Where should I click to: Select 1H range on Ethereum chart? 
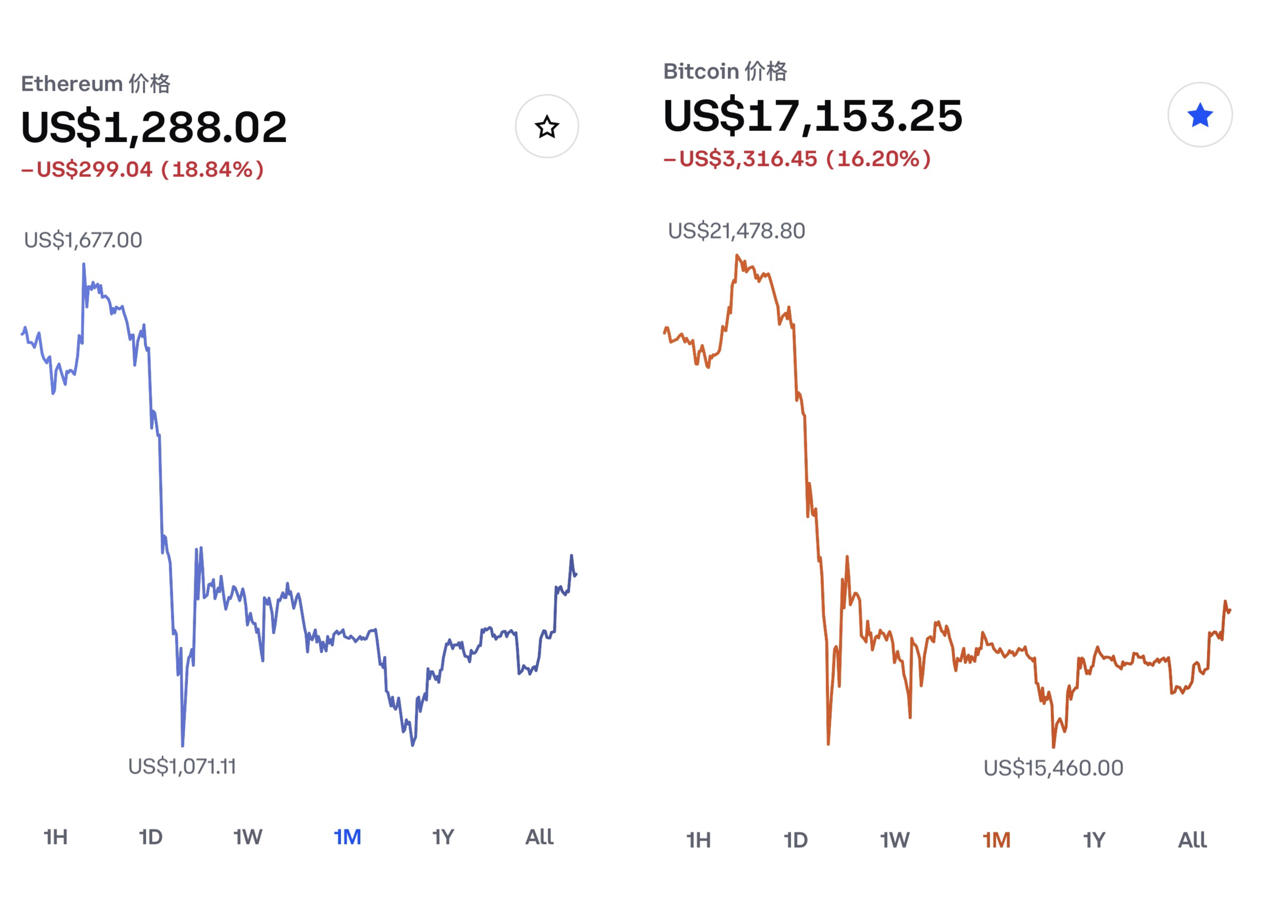coord(56,837)
